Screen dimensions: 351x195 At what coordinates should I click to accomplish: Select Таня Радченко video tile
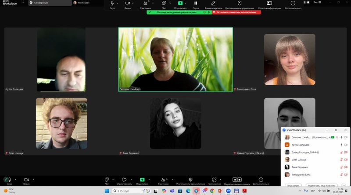pos(175,123)
